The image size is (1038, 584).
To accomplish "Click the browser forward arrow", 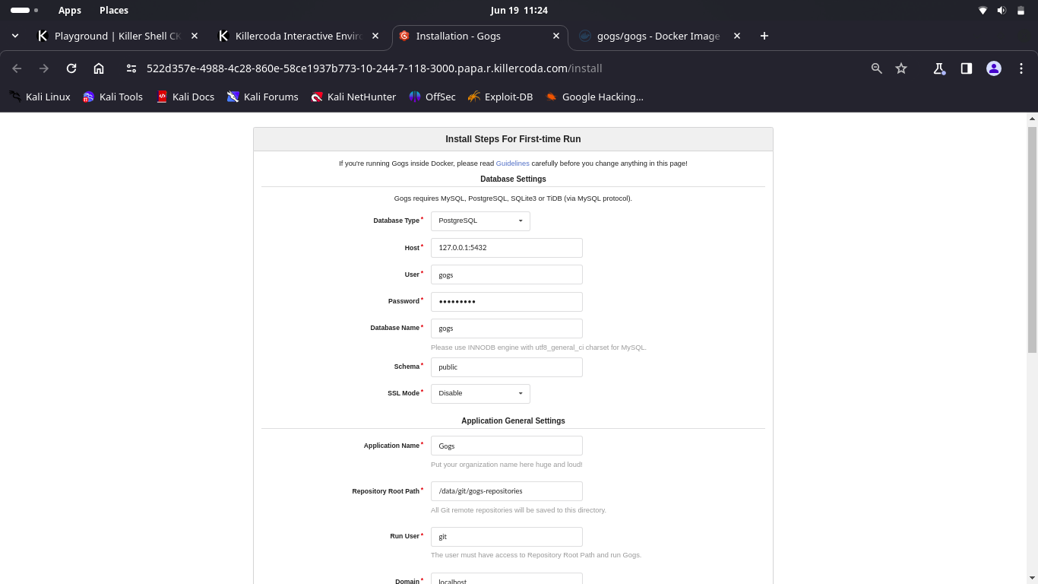I will pyautogui.click(x=44, y=68).
